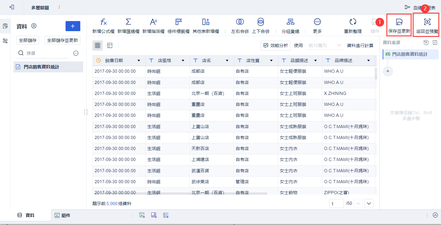Switch to the field structure view
This screenshot has height=225, width=441.
109,45
